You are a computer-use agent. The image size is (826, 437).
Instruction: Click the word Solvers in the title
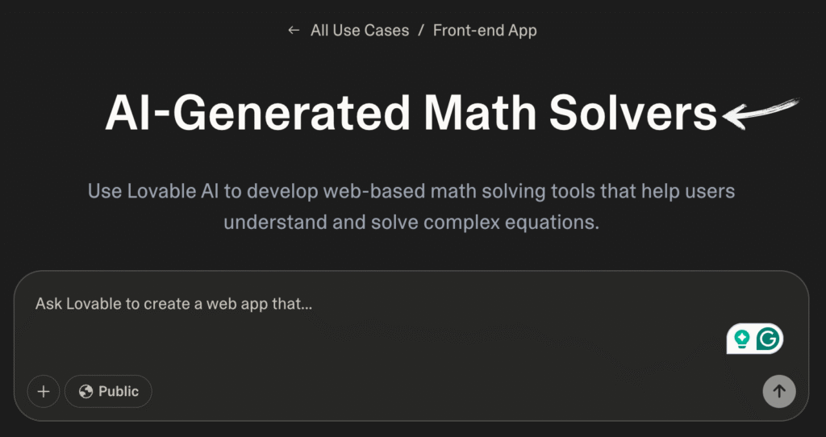tap(632, 113)
